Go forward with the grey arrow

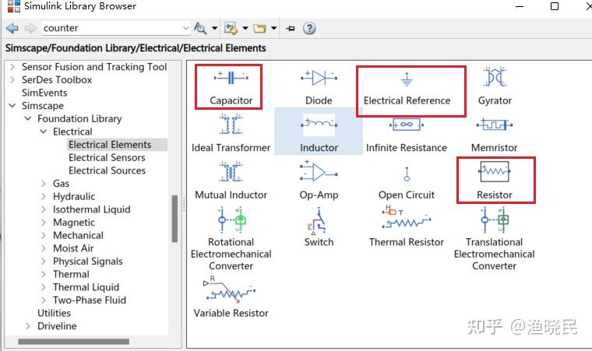[x=30, y=28]
